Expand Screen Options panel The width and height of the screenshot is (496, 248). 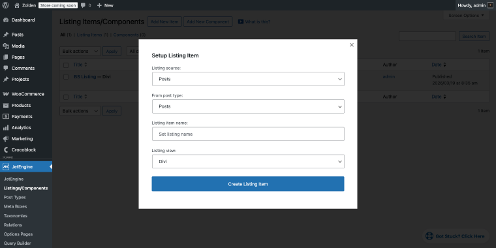(466, 15)
